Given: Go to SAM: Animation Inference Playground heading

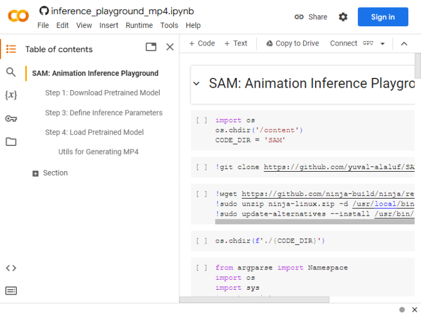Looking at the screenshot, I should 95,73.
